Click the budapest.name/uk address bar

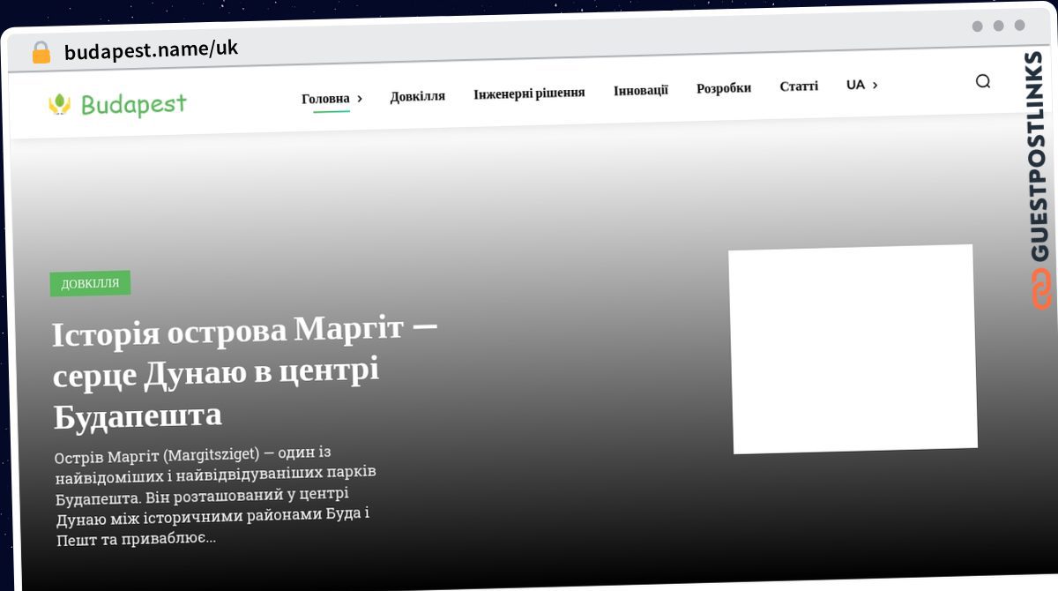click(x=151, y=49)
